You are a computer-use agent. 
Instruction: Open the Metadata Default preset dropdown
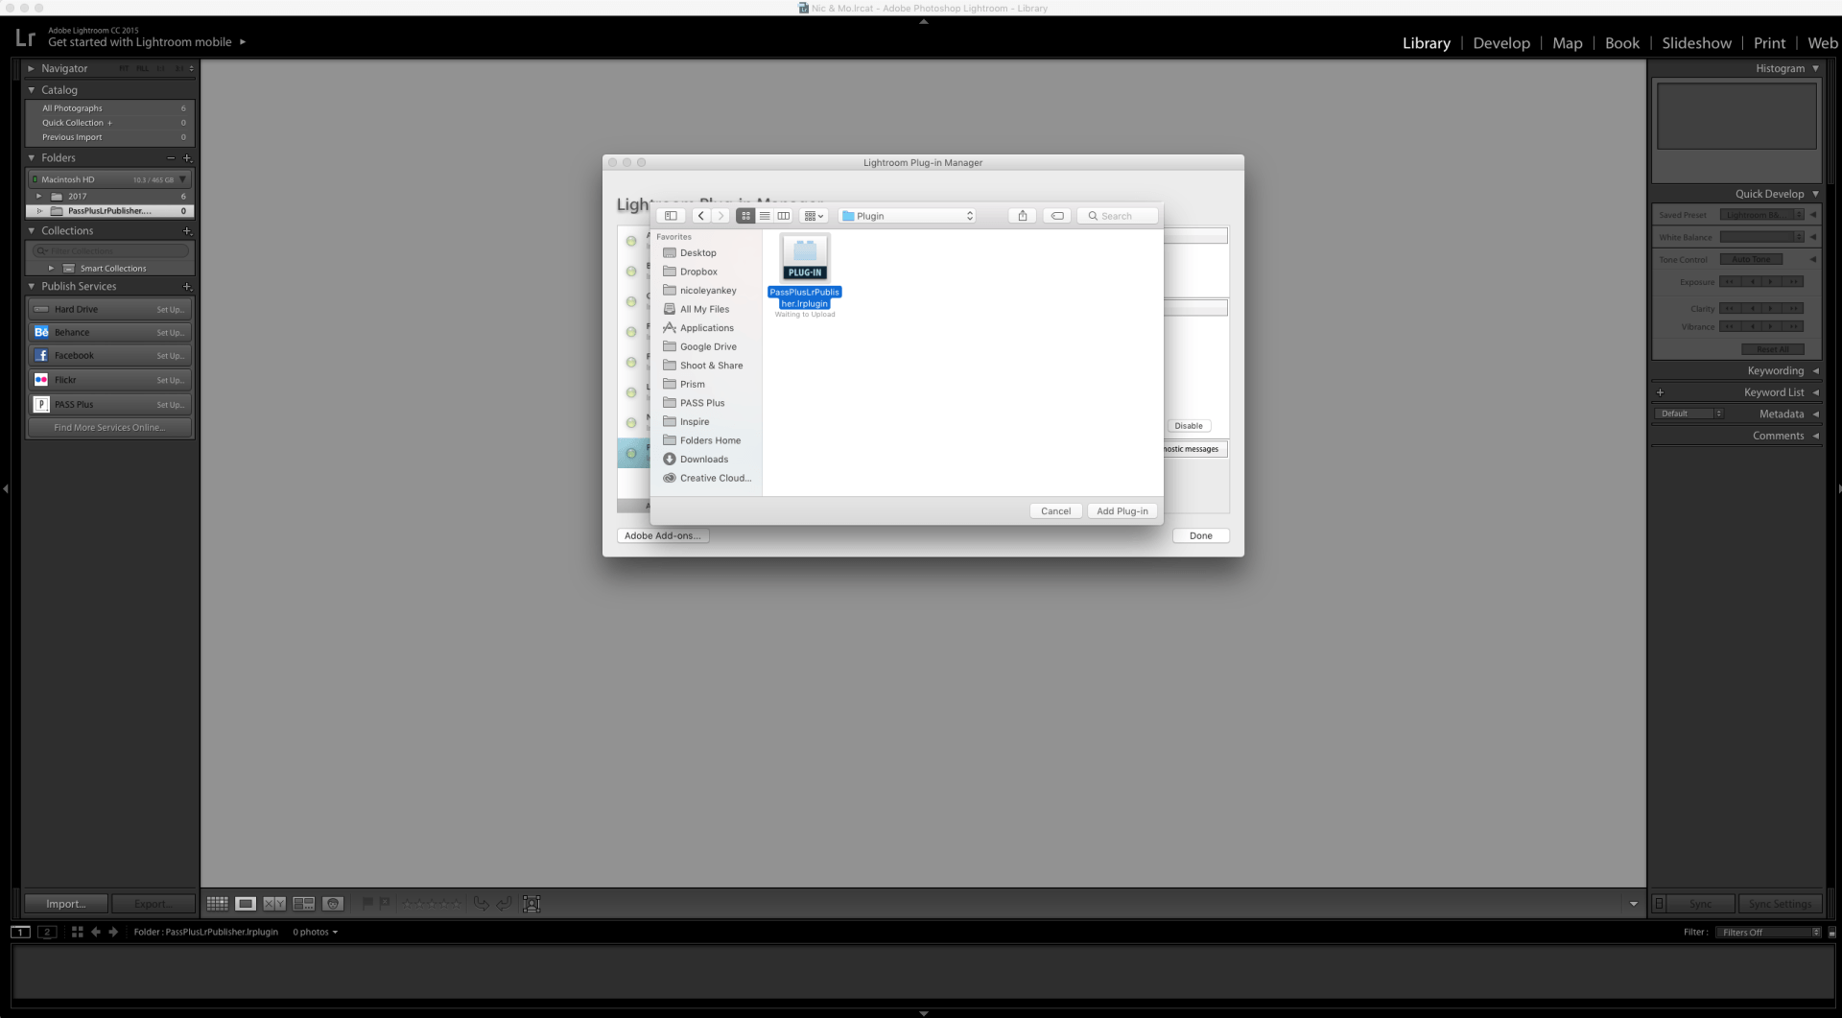pyautogui.click(x=1688, y=414)
